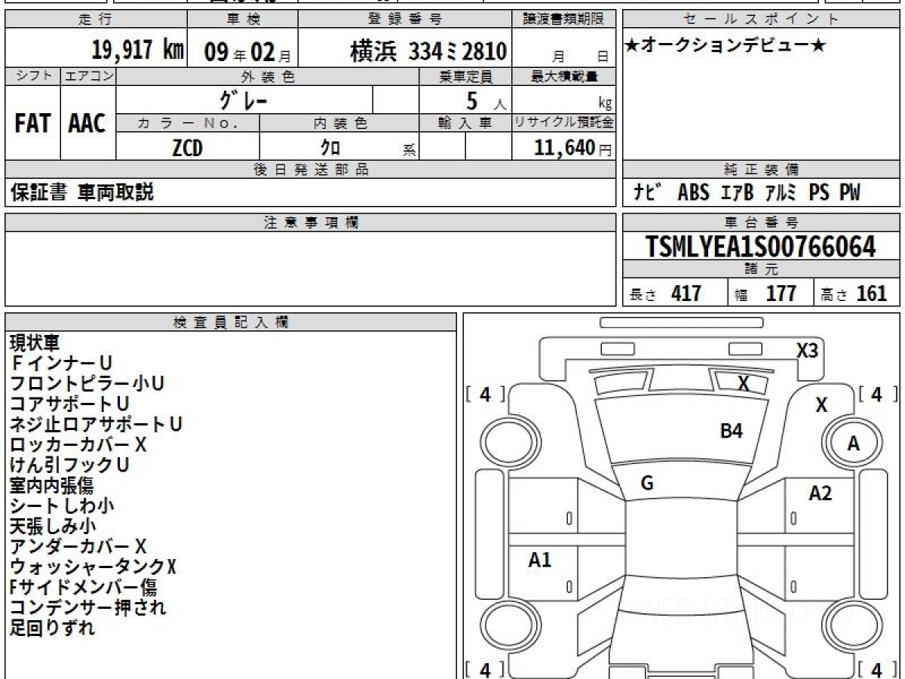905x679 pixels.
Task: Click the length value 417
Action: [x=686, y=293]
